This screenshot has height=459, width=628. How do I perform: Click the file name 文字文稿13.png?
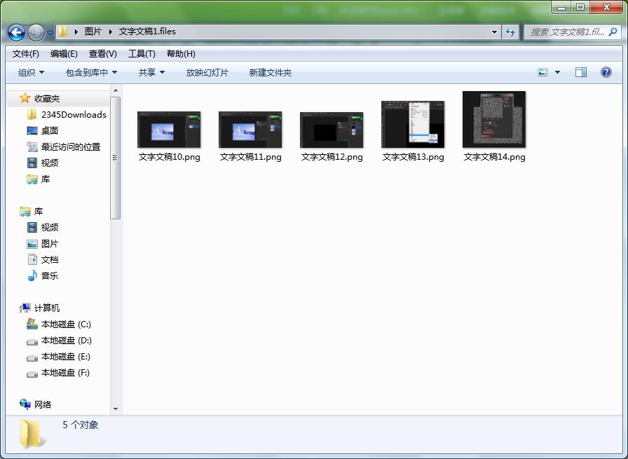point(414,157)
